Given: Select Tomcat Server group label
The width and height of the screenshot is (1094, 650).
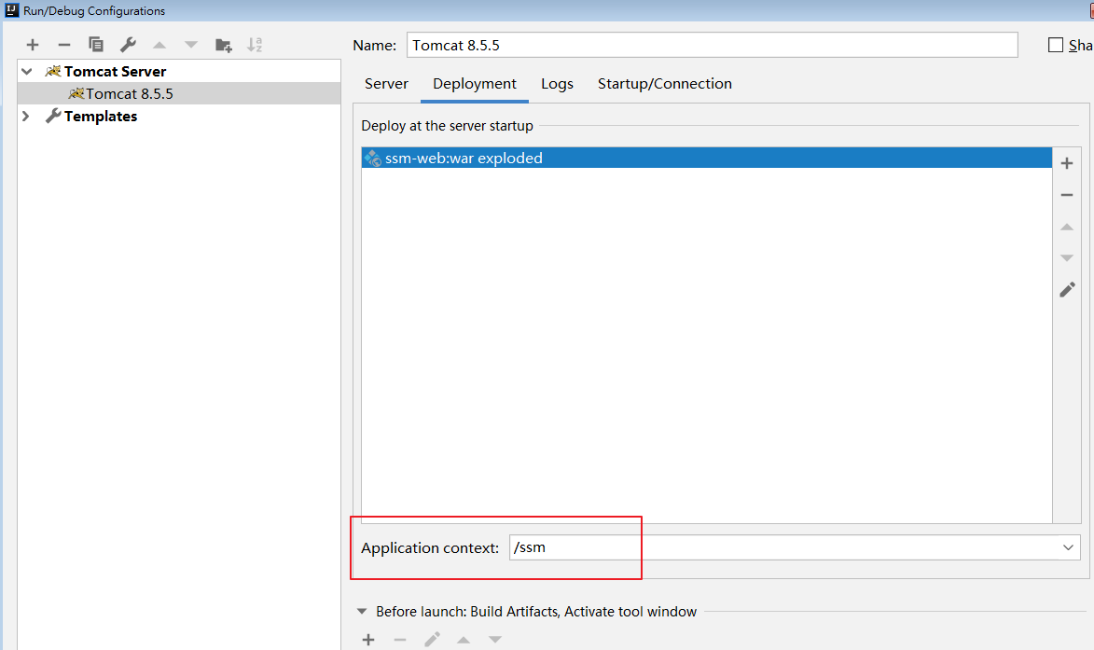Looking at the screenshot, I should click(115, 71).
